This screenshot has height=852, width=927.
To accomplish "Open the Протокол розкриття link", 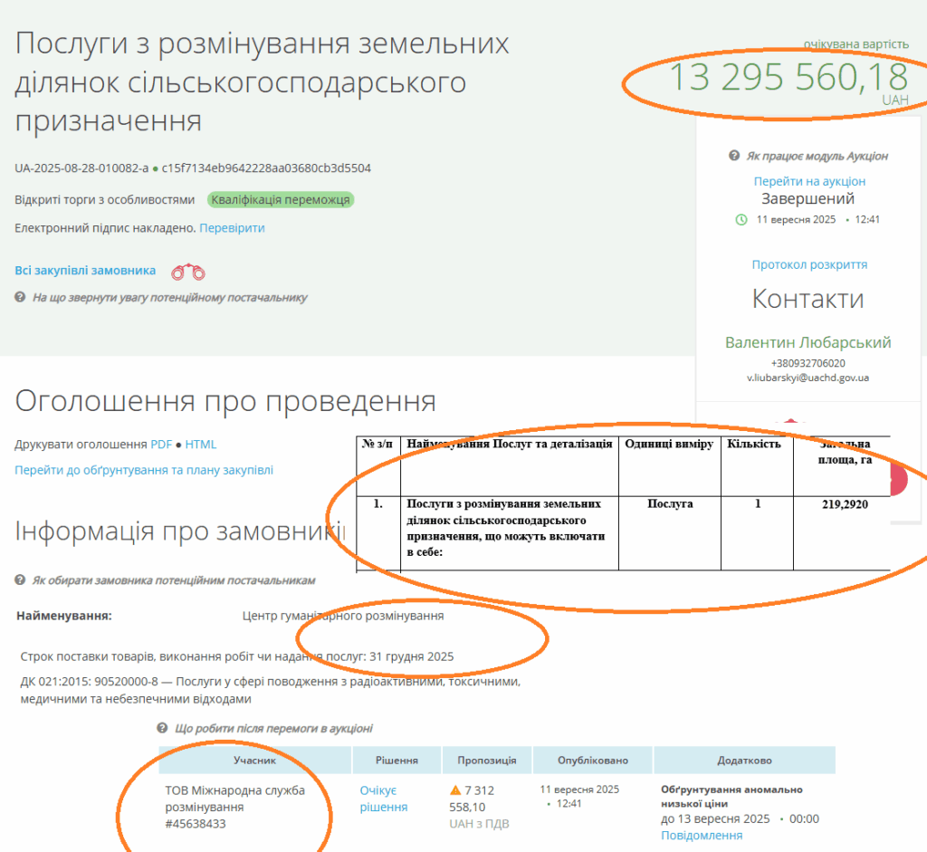I will [809, 264].
